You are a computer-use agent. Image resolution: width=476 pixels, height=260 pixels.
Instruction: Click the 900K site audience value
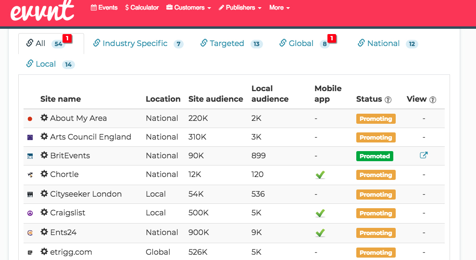pyautogui.click(x=199, y=233)
